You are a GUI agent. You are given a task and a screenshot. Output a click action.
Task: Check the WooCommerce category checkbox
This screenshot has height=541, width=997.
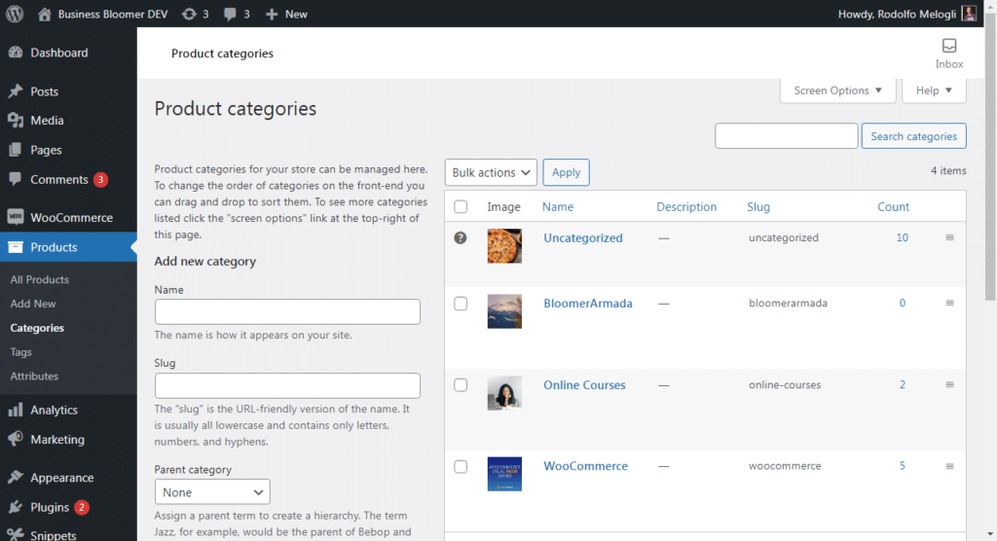click(x=461, y=467)
